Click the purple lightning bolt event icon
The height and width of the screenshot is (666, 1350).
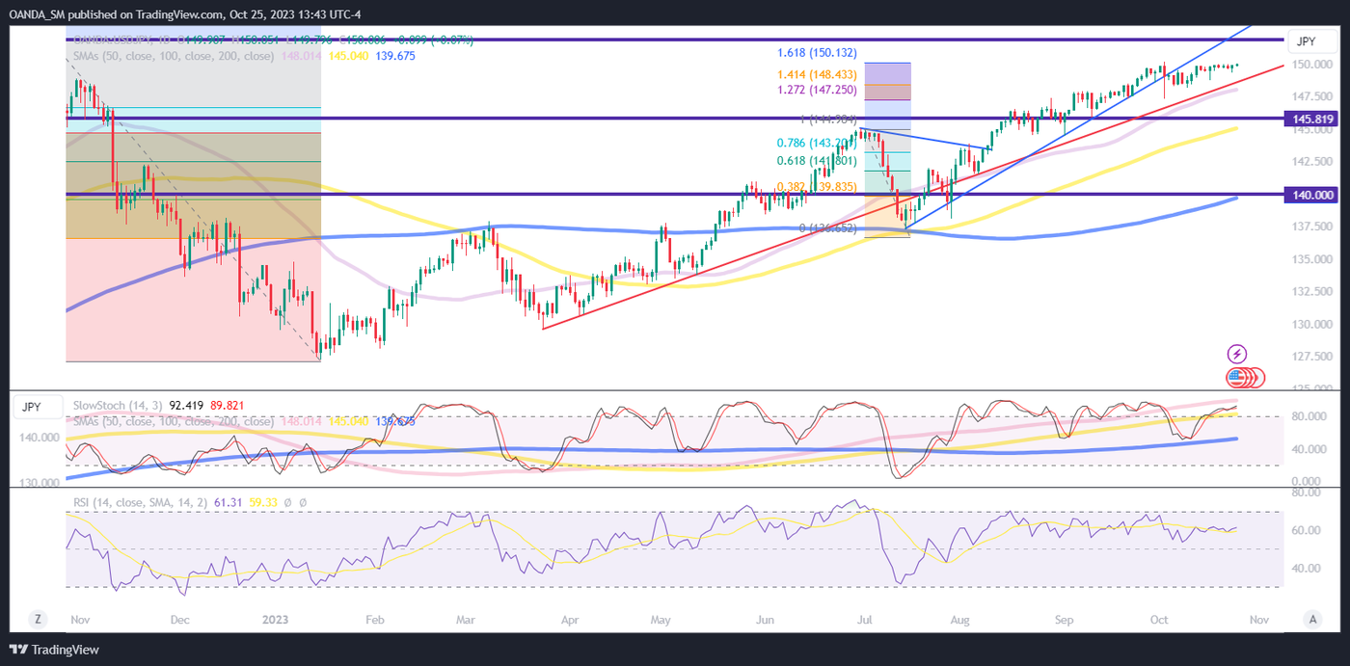pyautogui.click(x=1236, y=354)
